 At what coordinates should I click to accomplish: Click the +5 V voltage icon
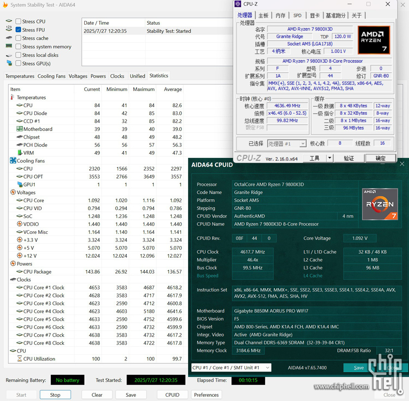tap(19, 247)
